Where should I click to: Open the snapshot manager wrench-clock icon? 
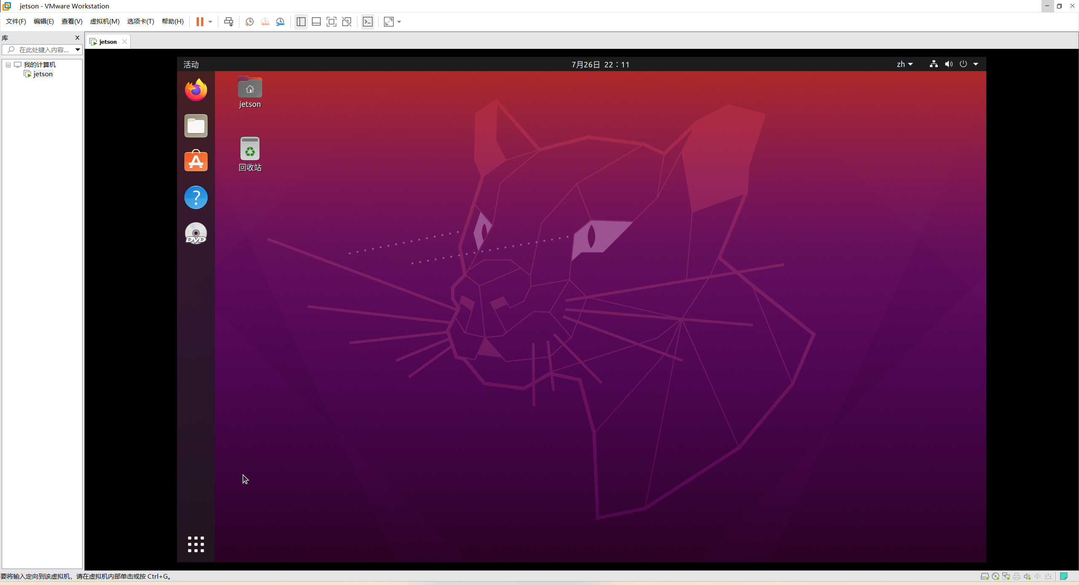click(280, 22)
